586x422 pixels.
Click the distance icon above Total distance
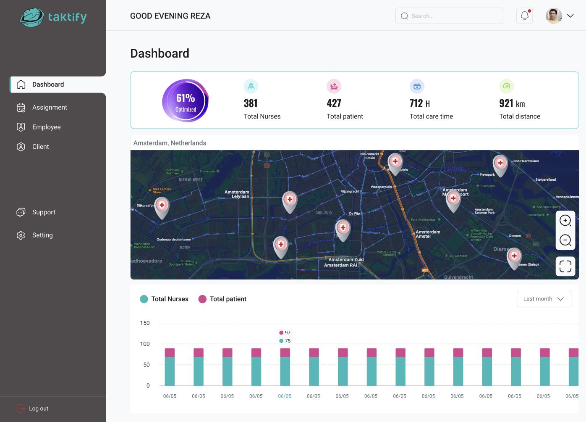click(507, 86)
